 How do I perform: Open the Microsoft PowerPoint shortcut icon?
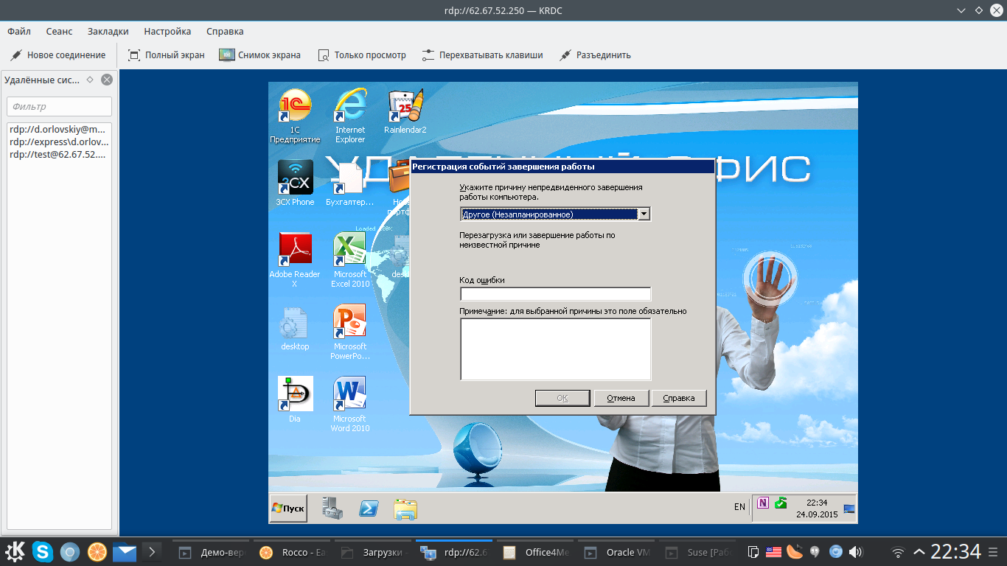coord(350,332)
